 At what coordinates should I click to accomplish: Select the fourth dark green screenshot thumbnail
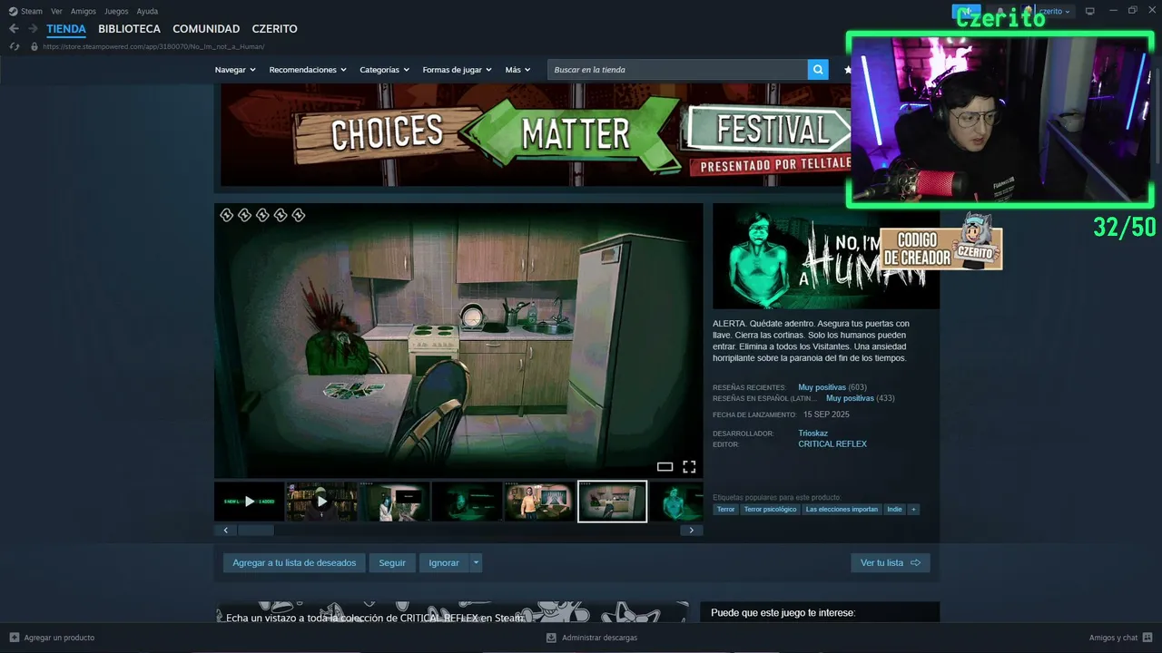click(467, 502)
